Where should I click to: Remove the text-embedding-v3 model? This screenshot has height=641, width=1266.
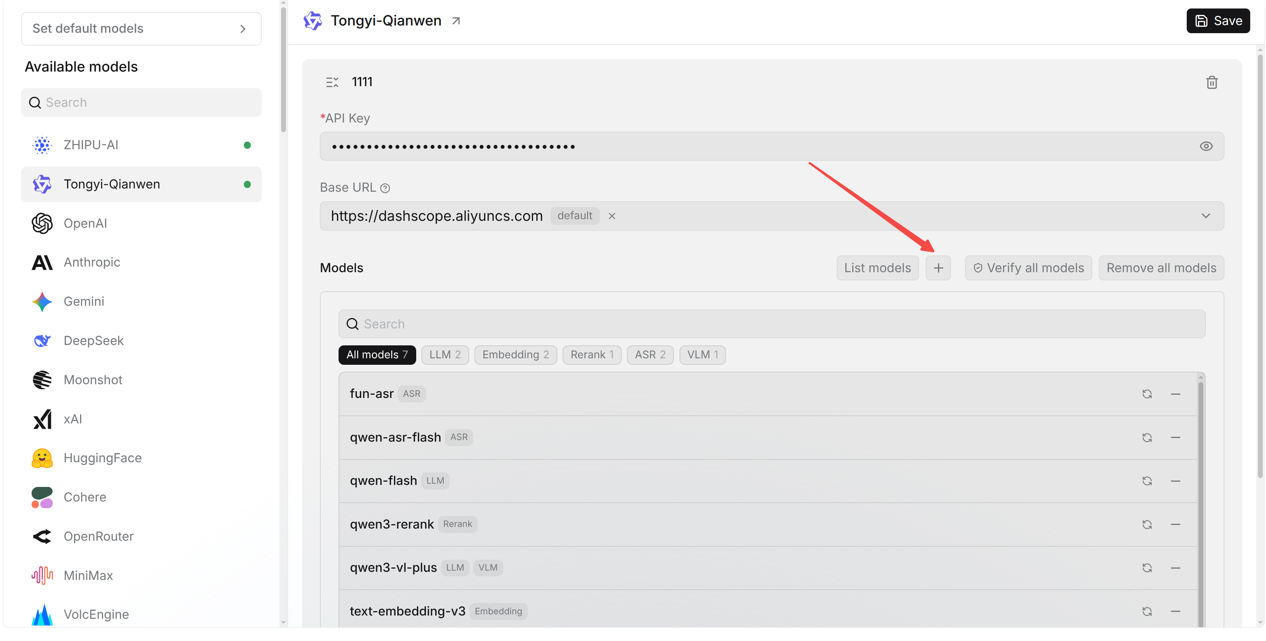point(1175,611)
